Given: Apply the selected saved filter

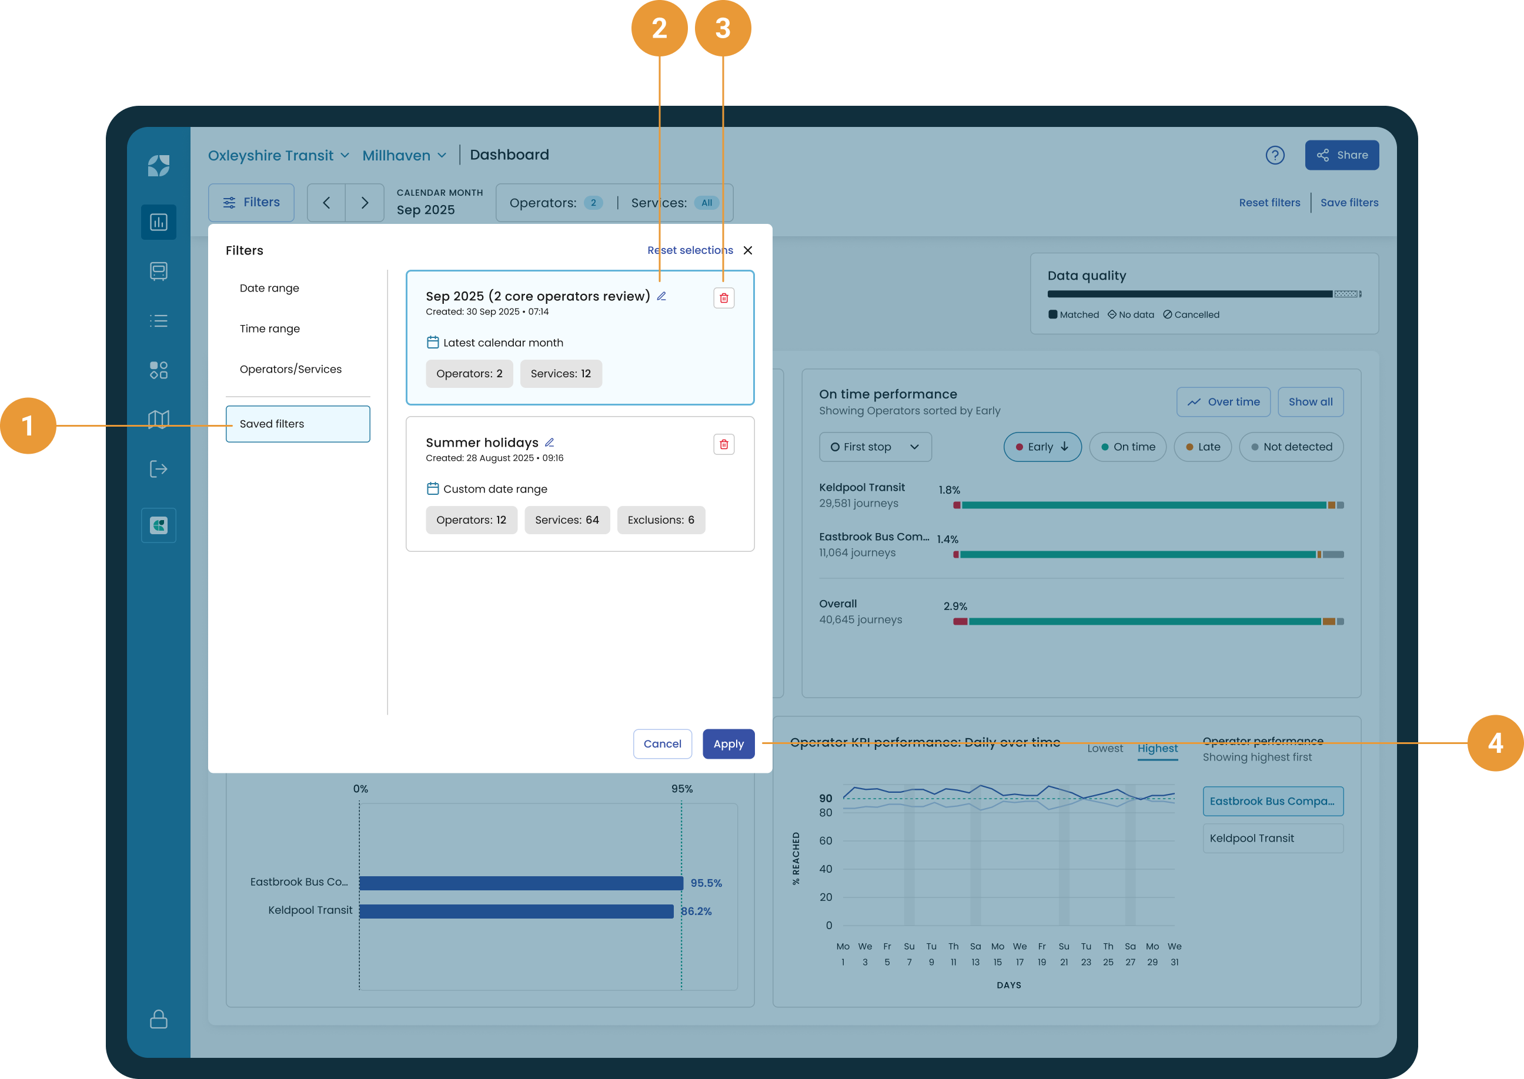Looking at the screenshot, I should coord(728,744).
